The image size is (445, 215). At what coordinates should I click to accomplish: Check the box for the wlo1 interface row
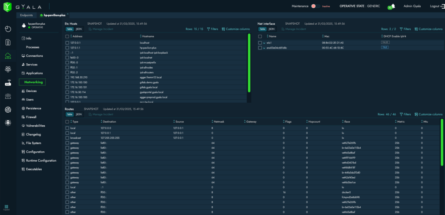(260, 43)
